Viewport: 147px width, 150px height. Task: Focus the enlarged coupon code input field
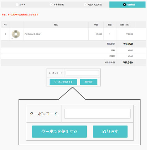97,114
